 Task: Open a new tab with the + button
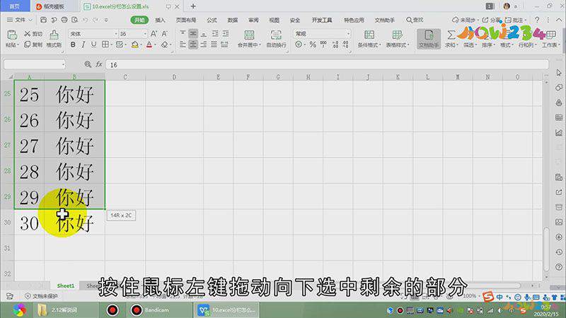tap(193, 6)
